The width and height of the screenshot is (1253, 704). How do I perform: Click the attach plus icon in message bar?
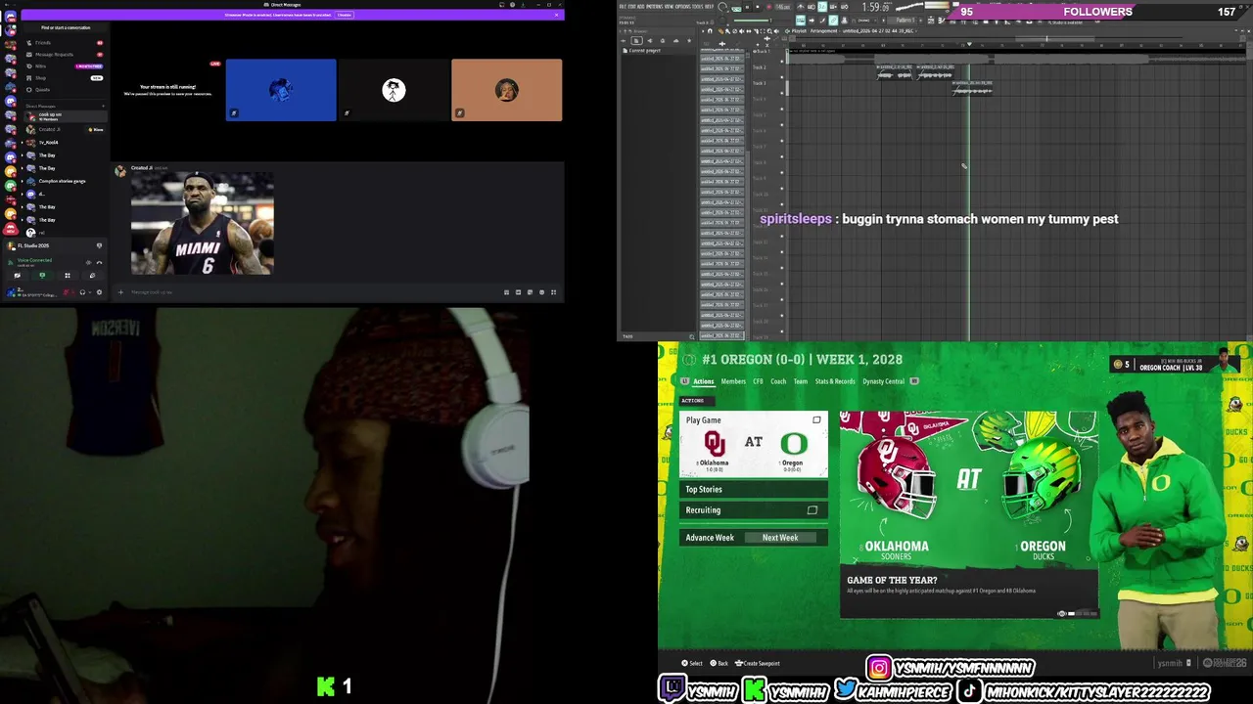click(120, 291)
